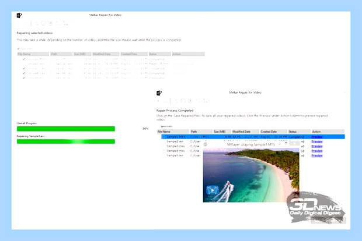Toggle the Select all checkbox in the repairing window
Screen dimensions: 362x241
pos(18,48)
